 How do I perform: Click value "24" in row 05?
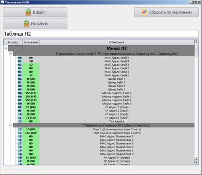point(31,75)
